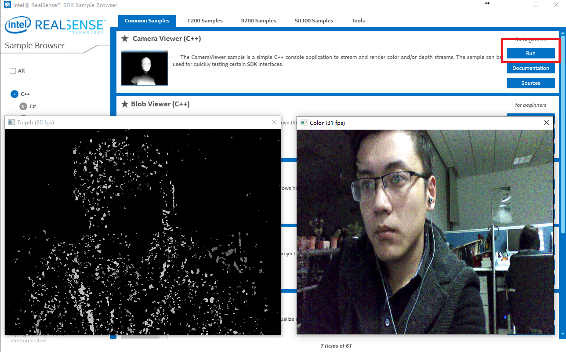Run the Camera Viewer sample
Image resolution: width=566 pixels, height=352 pixels.
click(530, 53)
